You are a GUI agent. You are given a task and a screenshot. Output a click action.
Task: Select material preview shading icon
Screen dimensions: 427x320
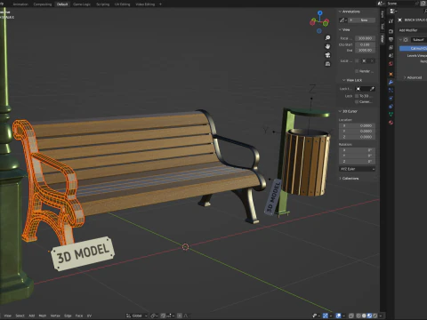click(369, 316)
